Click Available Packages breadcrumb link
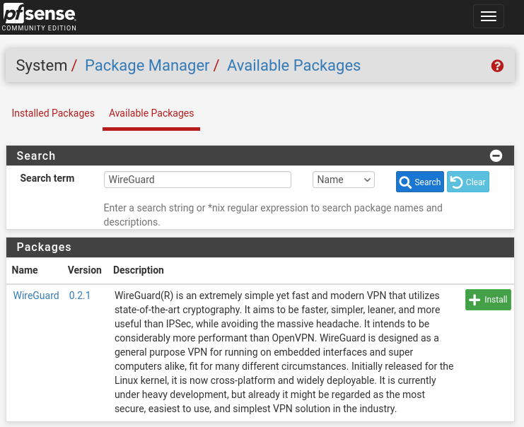The height and width of the screenshot is (427, 524). click(293, 65)
